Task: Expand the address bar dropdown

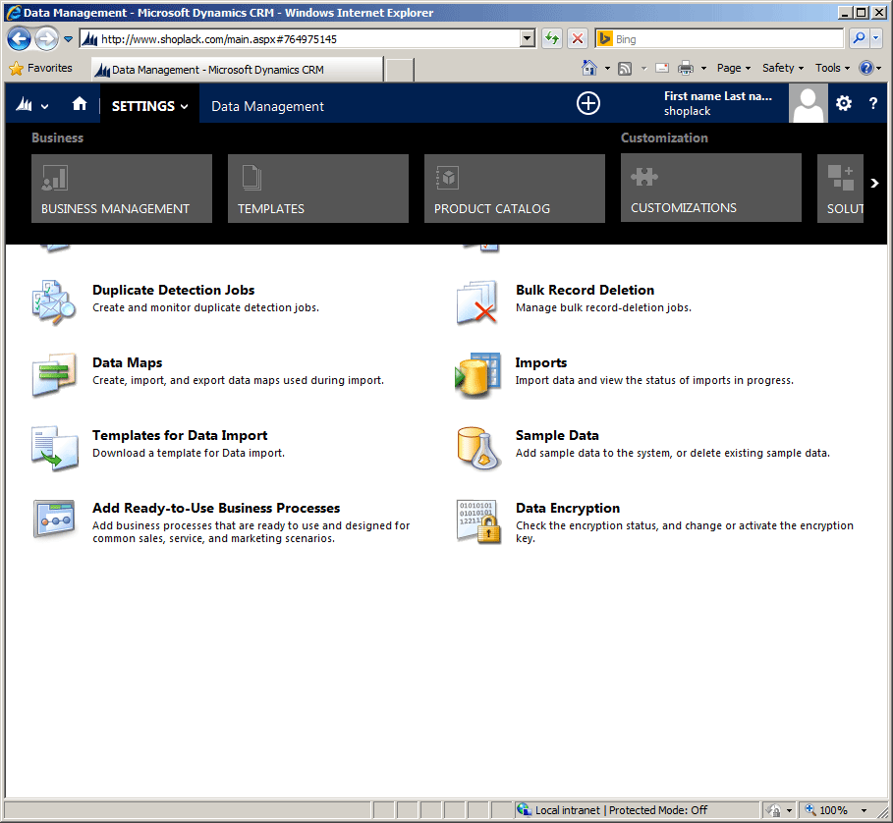Action: point(528,38)
